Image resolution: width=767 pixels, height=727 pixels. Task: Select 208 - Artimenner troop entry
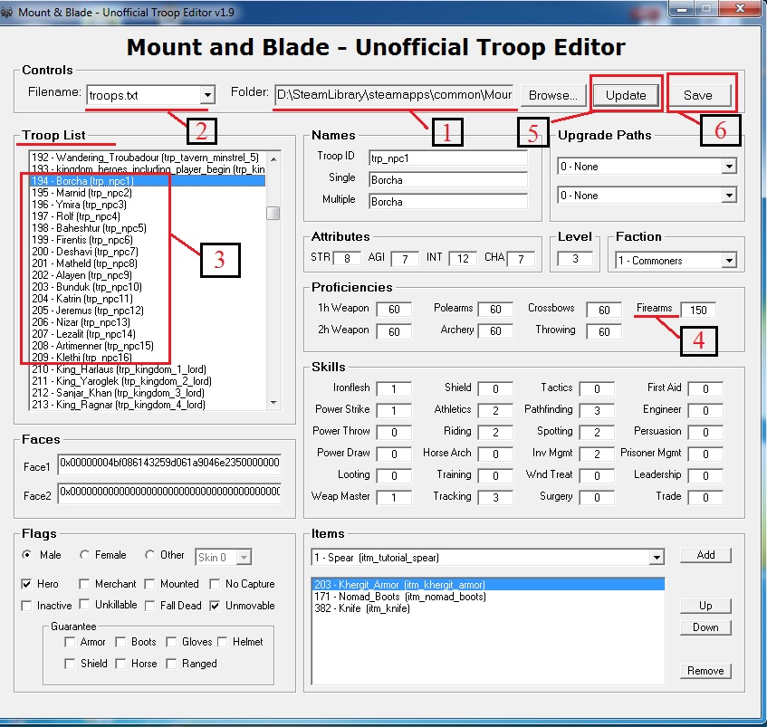tap(148, 346)
